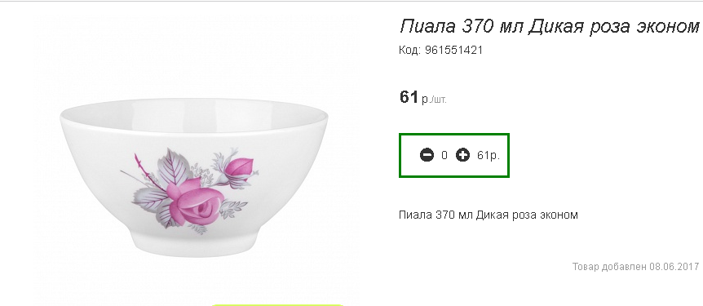Image resolution: width=703 pixels, height=306 pixels.
Task: Open the Пиала 370 мл Дикая роза эконом title
Action: click(549, 27)
